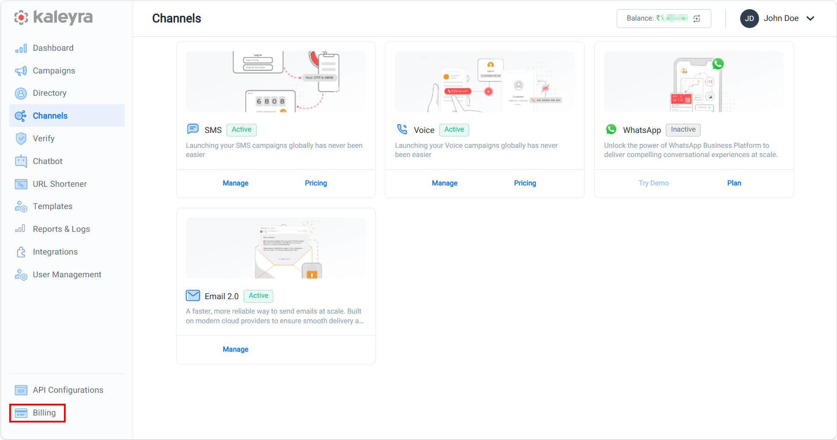The image size is (837, 440).
Task: Go to Campaigns in the sidebar
Action: (67, 71)
